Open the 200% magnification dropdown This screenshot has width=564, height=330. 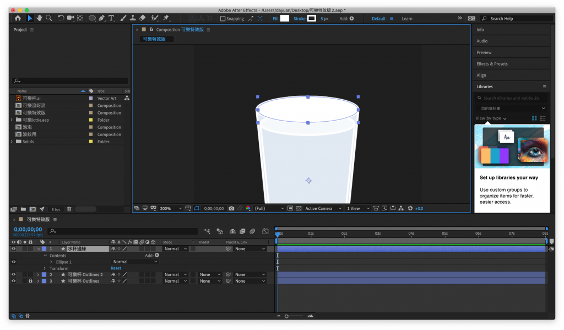(x=170, y=209)
